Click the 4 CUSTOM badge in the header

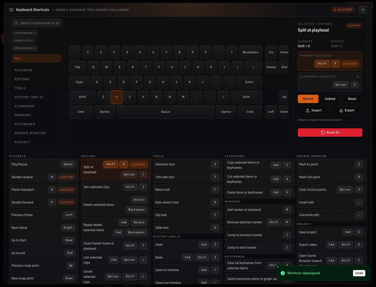click(x=343, y=10)
